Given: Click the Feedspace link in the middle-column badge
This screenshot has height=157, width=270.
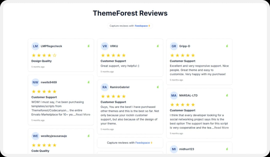Looking at the screenshot, I should [x=143, y=143].
